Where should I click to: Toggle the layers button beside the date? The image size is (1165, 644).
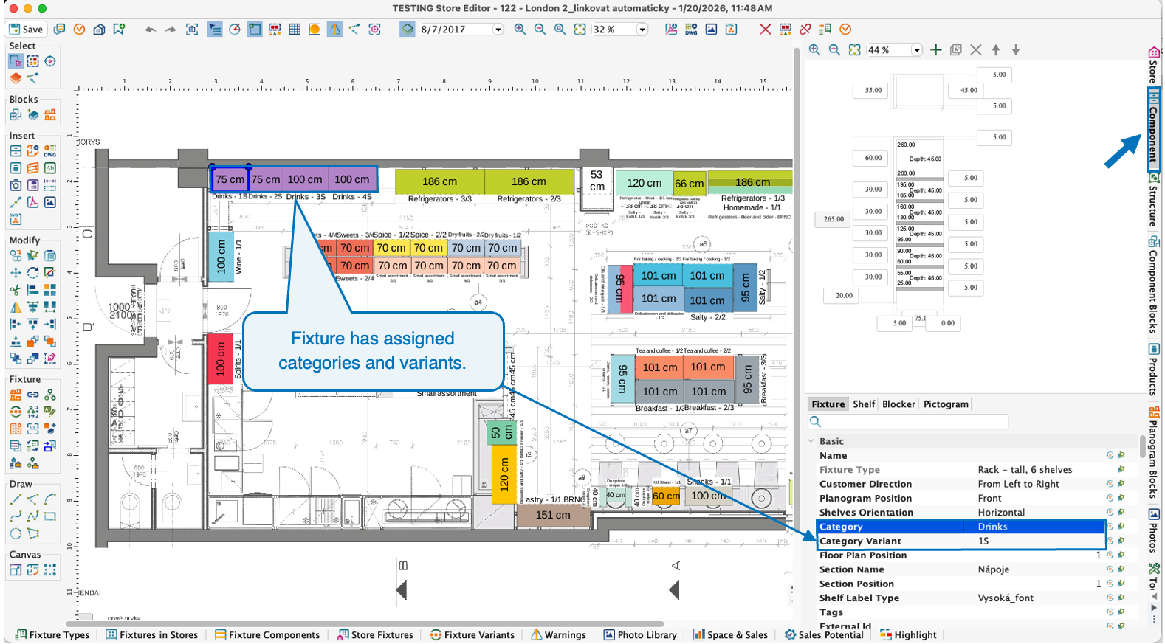click(x=408, y=30)
